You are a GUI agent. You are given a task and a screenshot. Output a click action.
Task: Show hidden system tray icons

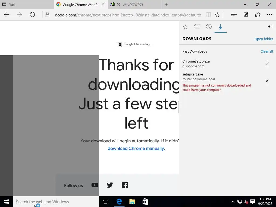point(233,202)
